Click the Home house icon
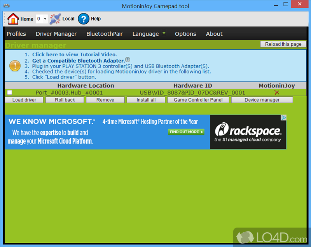Image resolution: width=311 pixels, height=247 pixels. (x=13, y=19)
